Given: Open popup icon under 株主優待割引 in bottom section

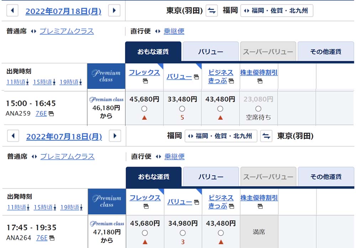Looking at the screenshot, I should click(x=260, y=206).
